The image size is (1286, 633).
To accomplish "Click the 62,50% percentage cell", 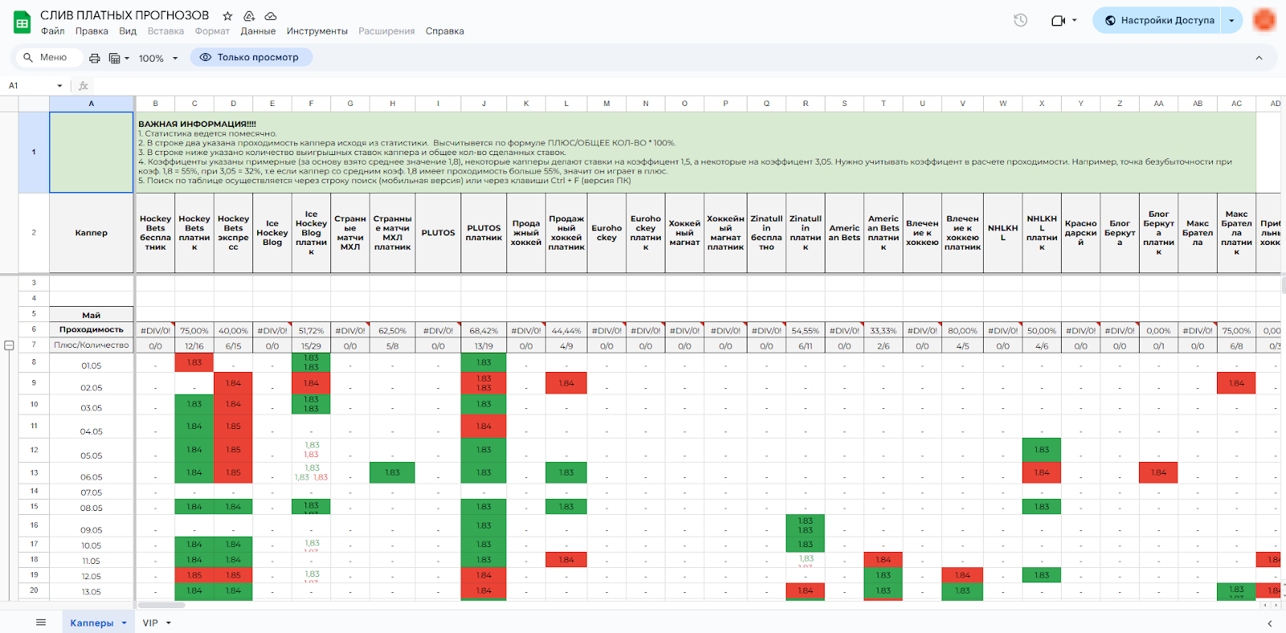I will coord(392,330).
